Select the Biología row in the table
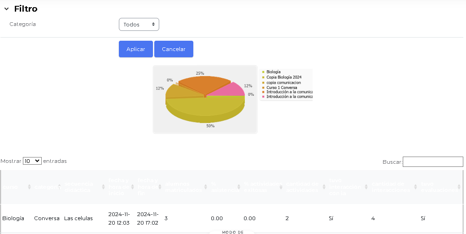466x234 pixels. [13, 218]
